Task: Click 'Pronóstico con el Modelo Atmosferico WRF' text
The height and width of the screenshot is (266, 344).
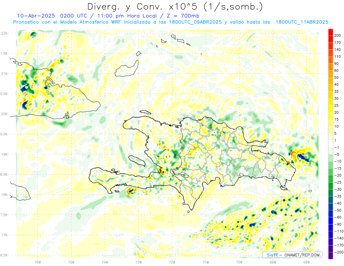Action: pyautogui.click(x=68, y=22)
